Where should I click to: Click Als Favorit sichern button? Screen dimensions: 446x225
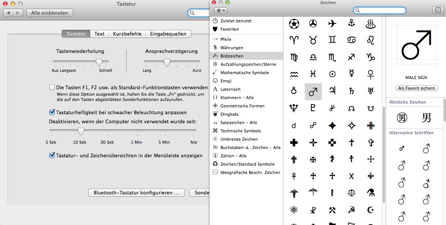(x=416, y=88)
